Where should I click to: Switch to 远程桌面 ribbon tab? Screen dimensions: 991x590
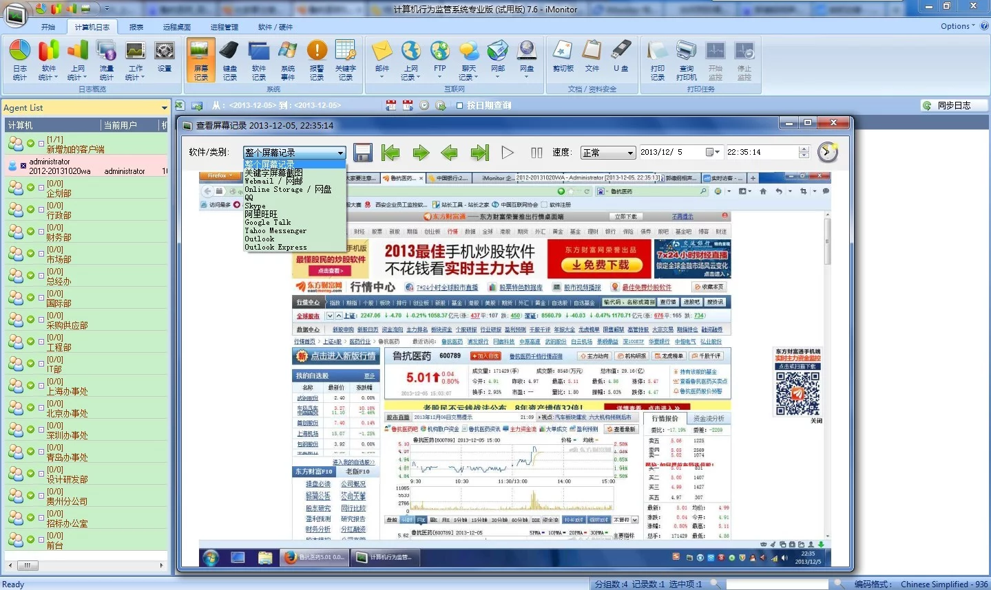(x=176, y=27)
